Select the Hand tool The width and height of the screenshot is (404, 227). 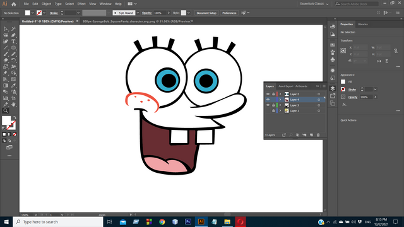coord(13,105)
